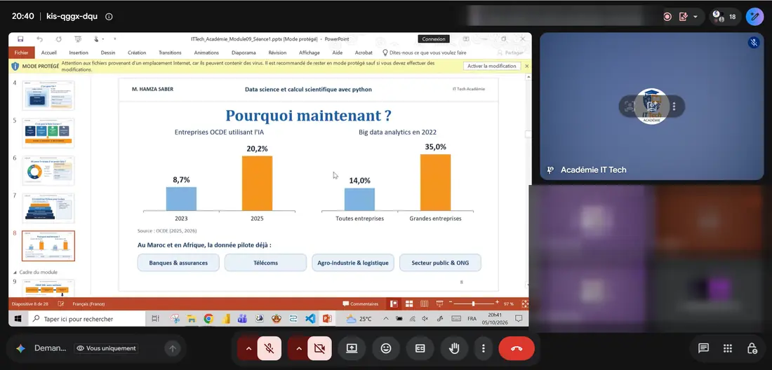
Task: Click the recording indicator icon
Action: (667, 17)
